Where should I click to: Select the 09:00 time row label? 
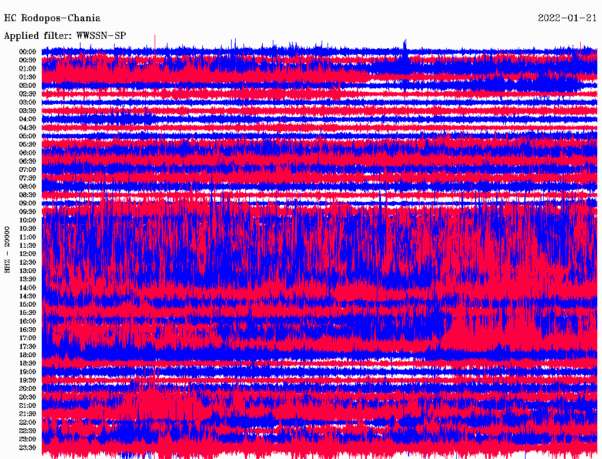[28, 203]
